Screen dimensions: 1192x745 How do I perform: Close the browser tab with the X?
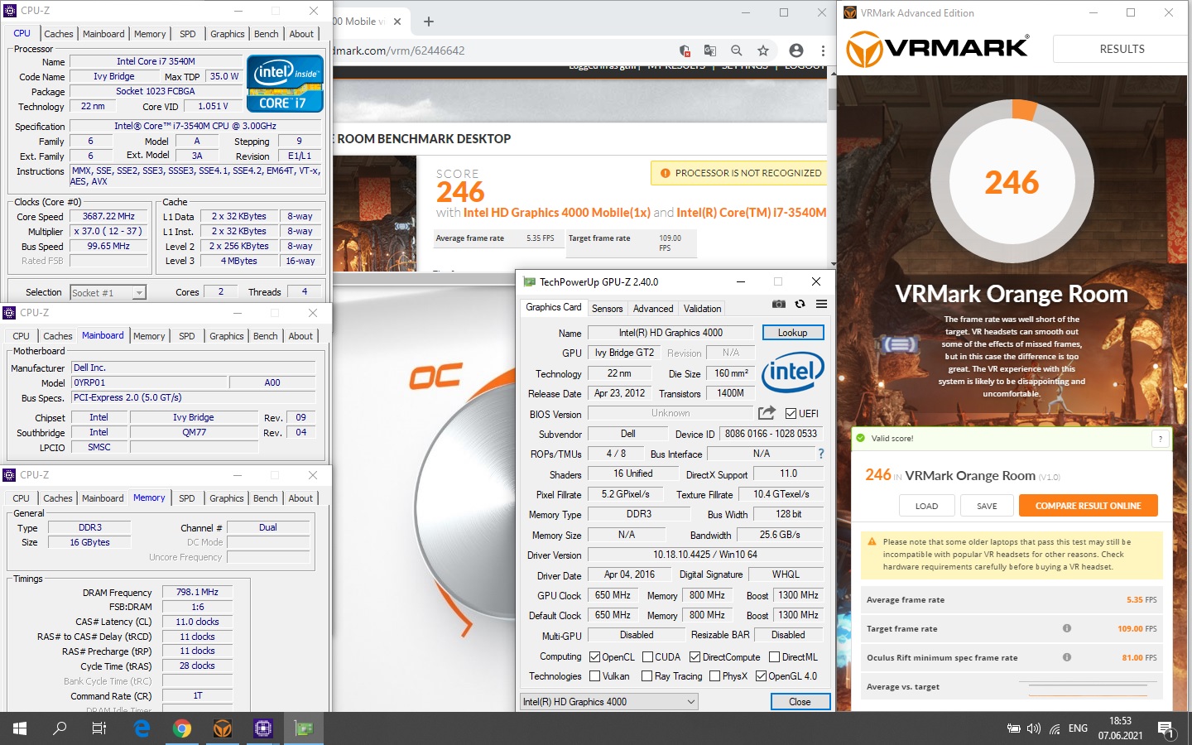397,22
